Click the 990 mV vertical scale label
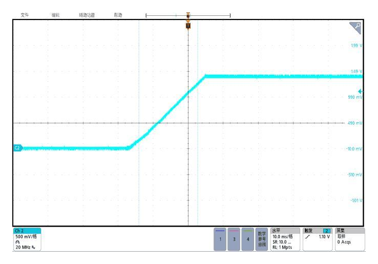Screen dimensions: 378x264 point(355,97)
